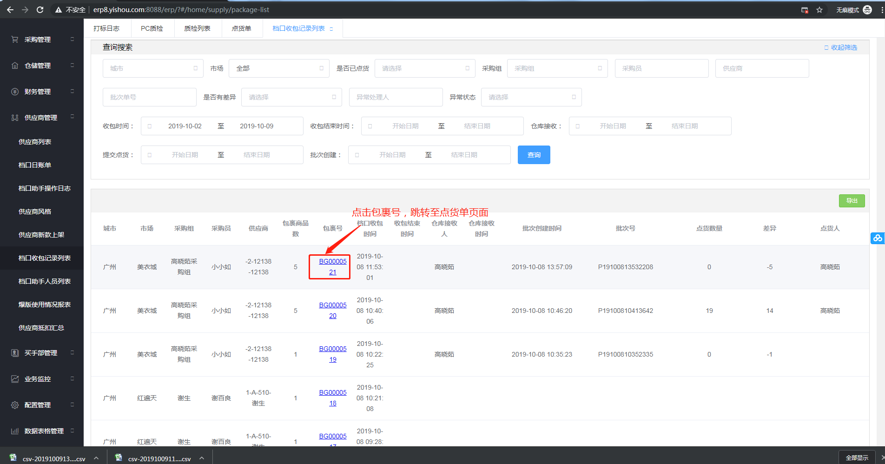The height and width of the screenshot is (464, 885).
Task: Click the 配置管理 gear icon
Action: click(x=15, y=405)
